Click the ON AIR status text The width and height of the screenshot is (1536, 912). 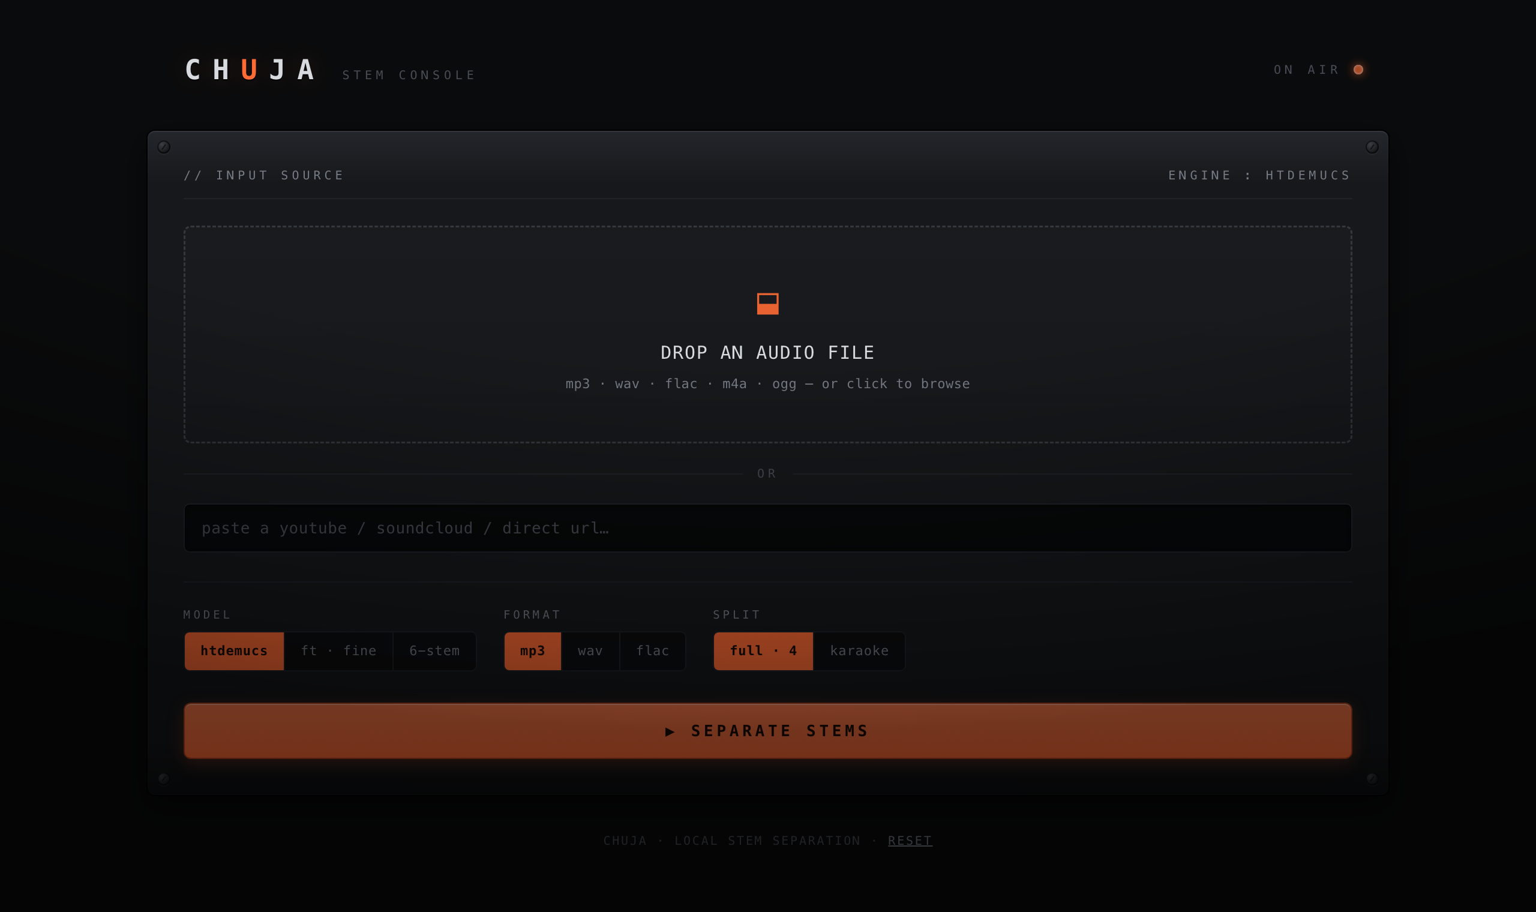[1306, 70]
